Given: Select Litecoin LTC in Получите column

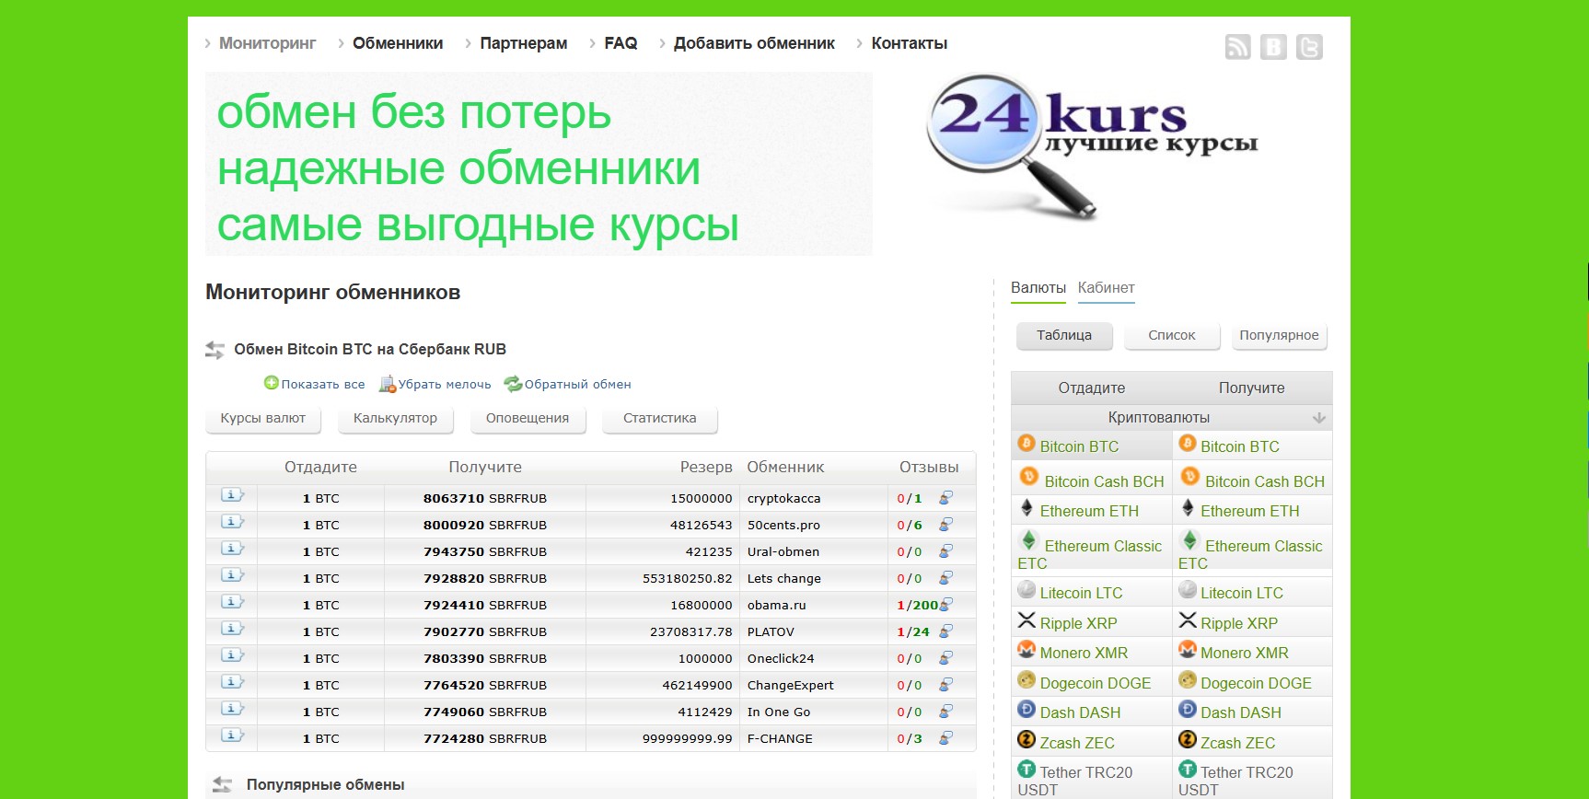Looking at the screenshot, I should pos(1241,593).
